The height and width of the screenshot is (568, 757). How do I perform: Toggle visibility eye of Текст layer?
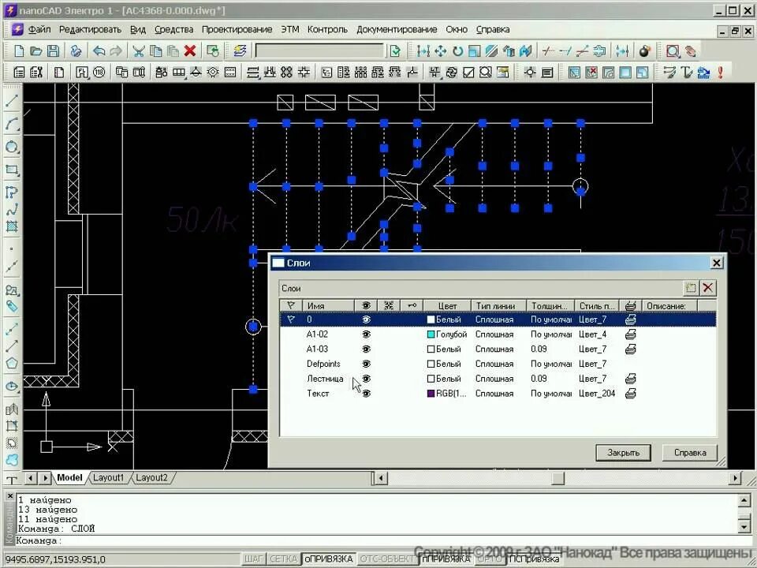[367, 394]
